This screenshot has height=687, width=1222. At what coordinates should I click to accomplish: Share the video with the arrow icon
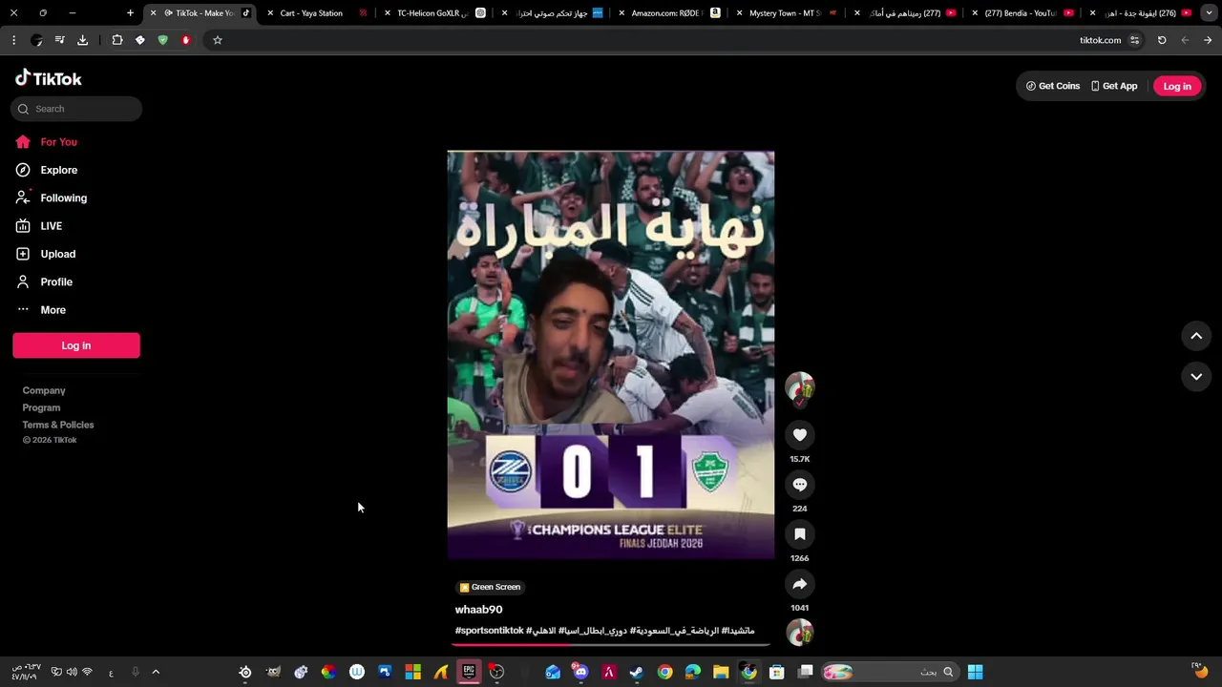click(x=800, y=584)
